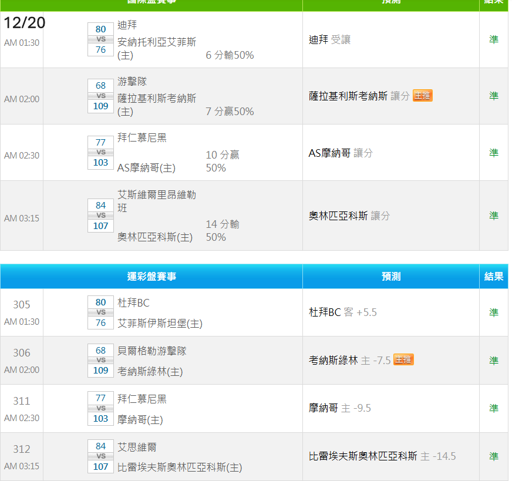Click the VS badge in 游擊隊 vs 薩拉基利斯考納斯 match
Screen dimensions: 512x481
coord(101,96)
